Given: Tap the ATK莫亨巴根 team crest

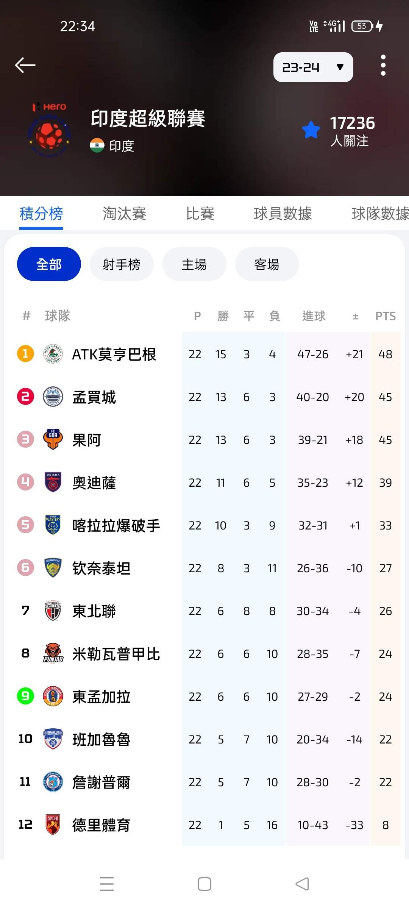Looking at the screenshot, I should pyautogui.click(x=53, y=354).
